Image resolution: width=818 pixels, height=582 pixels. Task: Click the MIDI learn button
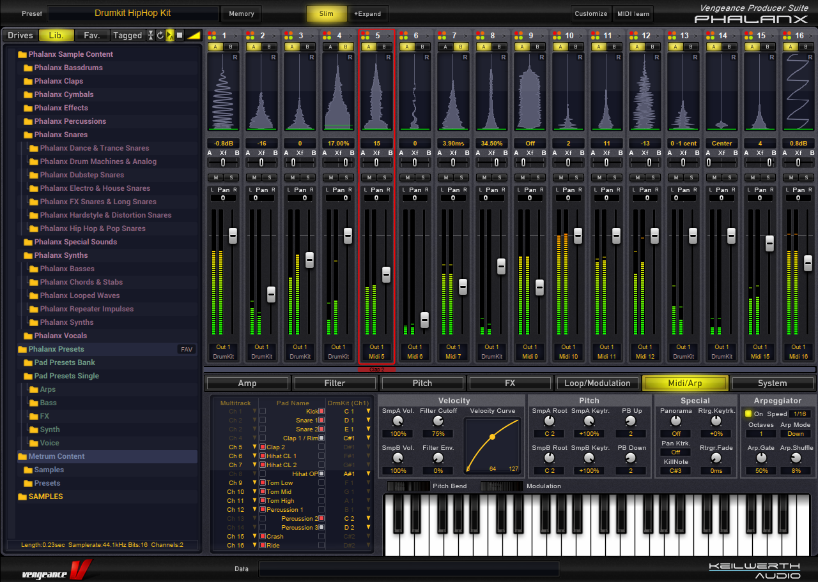(633, 13)
